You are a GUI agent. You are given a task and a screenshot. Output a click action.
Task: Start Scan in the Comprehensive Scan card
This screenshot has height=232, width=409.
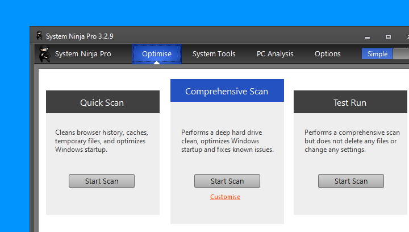point(227,181)
